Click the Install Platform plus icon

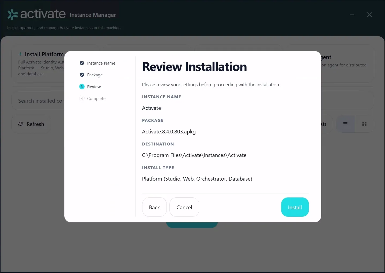click(x=20, y=54)
